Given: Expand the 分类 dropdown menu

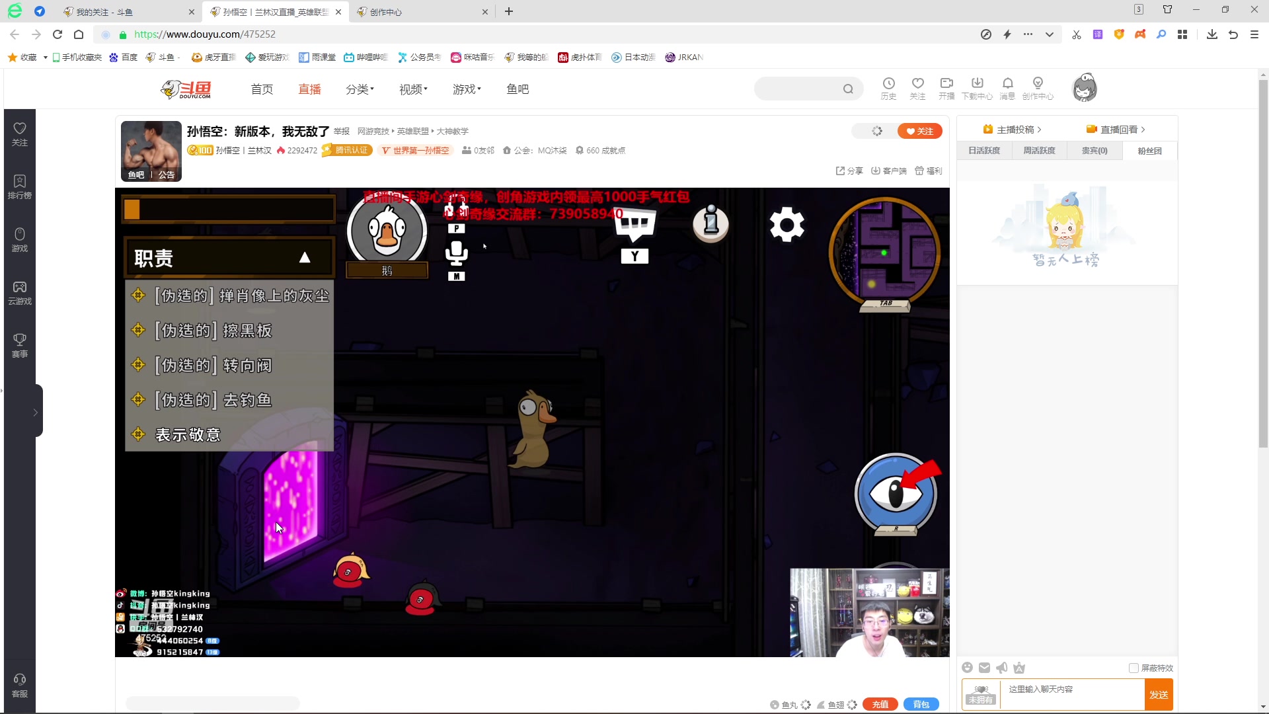Looking at the screenshot, I should [x=360, y=89].
